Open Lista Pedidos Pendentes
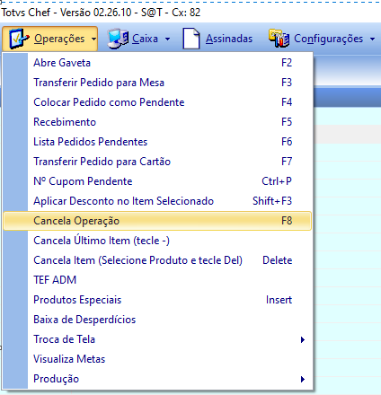The width and height of the screenshot is (381, 395). pyautogui.click(x=157, y=142)
